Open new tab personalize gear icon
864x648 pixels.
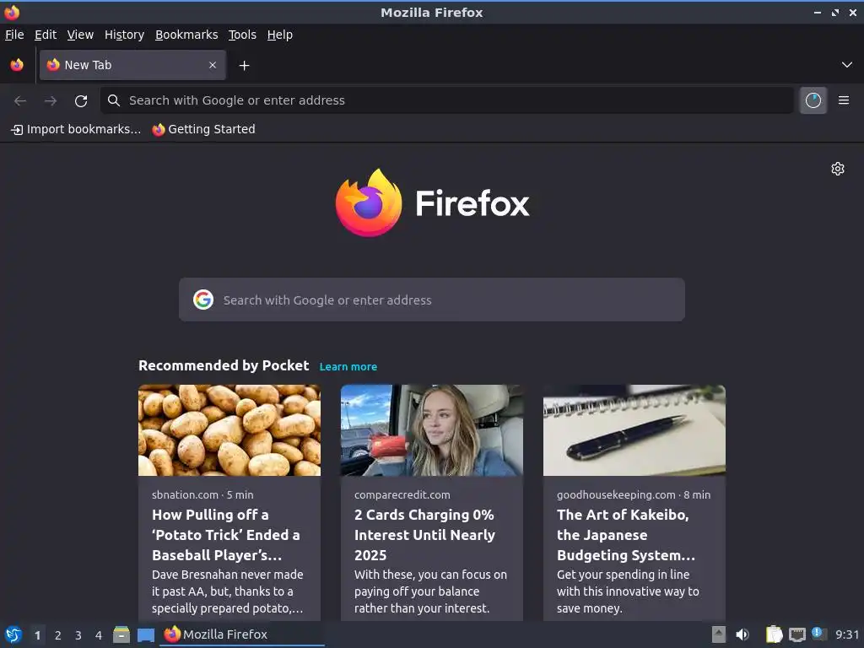tap(838, 169)
